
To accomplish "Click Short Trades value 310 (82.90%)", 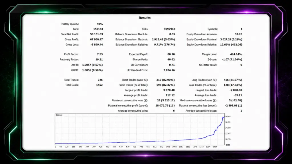I will (x=166, y=80).
